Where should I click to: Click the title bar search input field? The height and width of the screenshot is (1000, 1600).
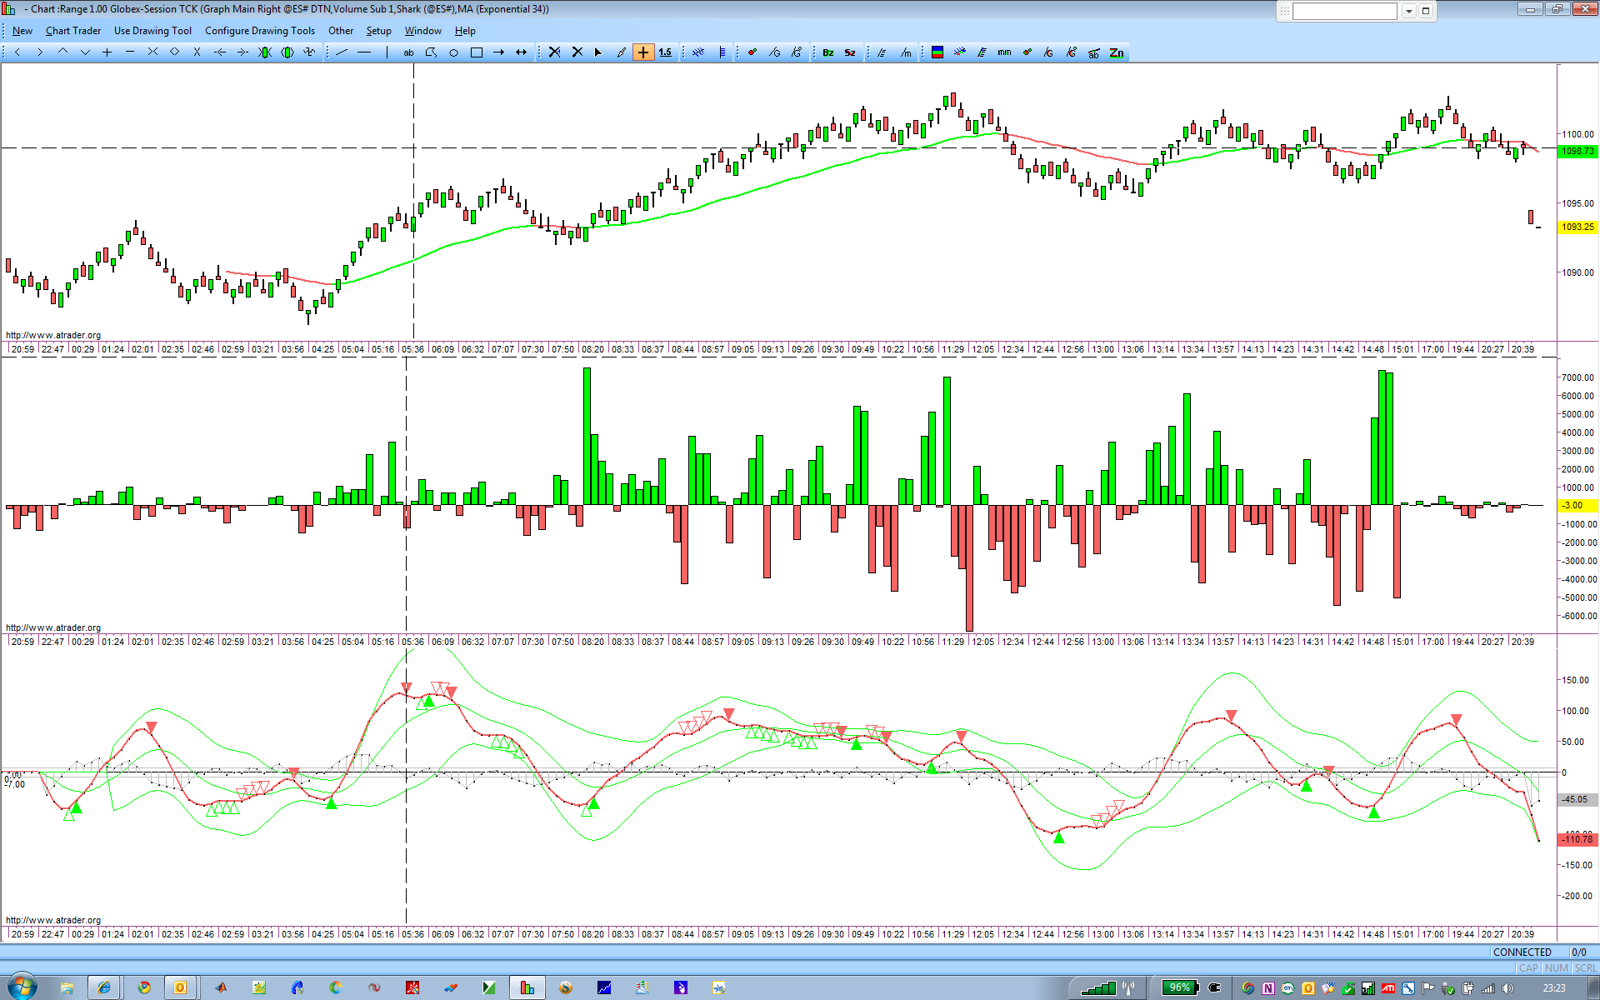click(x=1344, y=11)
